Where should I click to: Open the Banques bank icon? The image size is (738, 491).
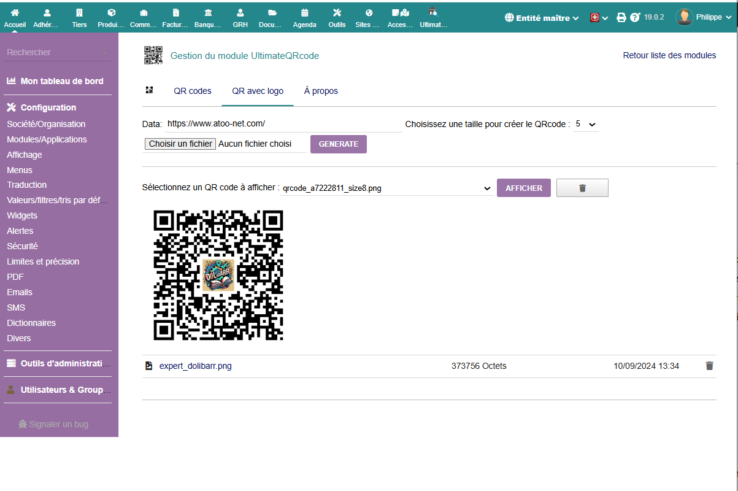[x=208, y=12]
